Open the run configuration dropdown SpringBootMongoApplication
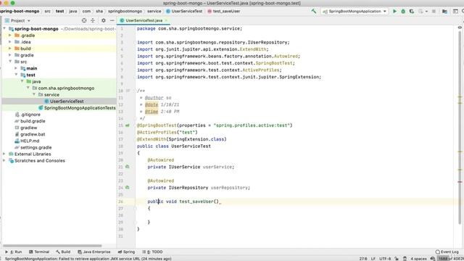This screenshot has height=261, width=464. (355, 12)
